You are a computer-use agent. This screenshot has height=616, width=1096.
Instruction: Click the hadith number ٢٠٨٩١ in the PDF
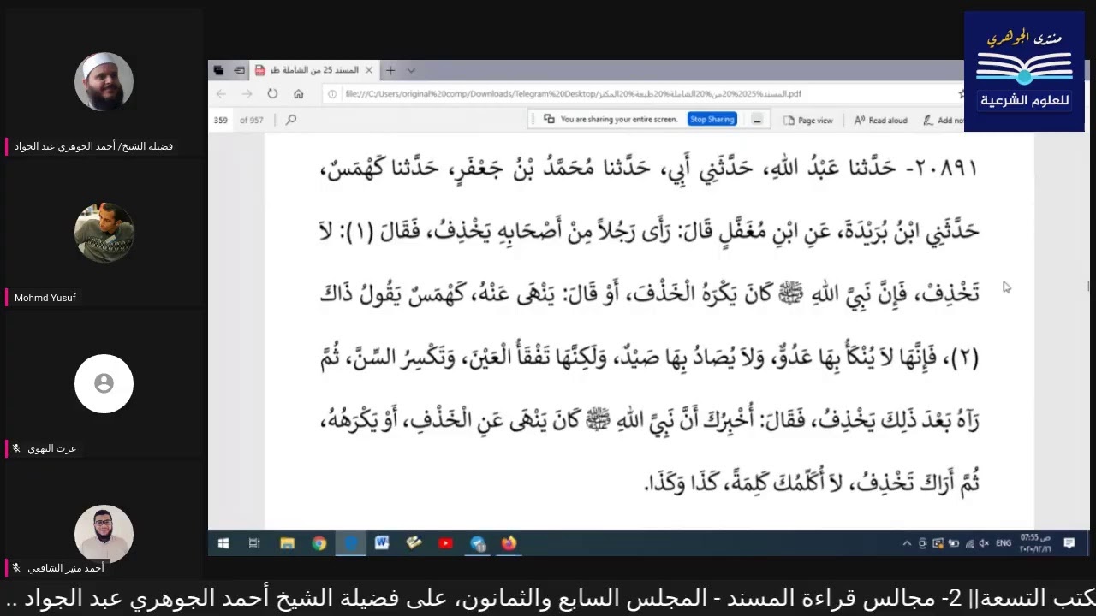tap(946, 169)
